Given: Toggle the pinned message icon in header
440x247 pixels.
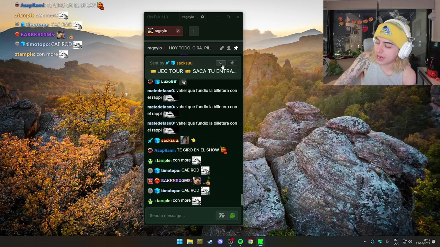Looking at the screenshot, I should (236, 48).
